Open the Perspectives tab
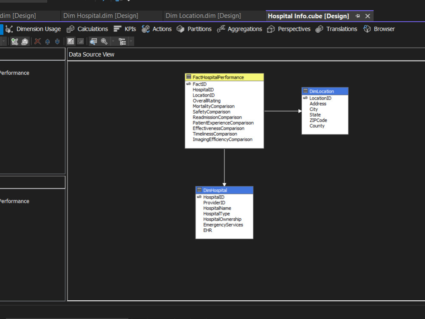This screenshot has width=425, height=319. point(289,29)
